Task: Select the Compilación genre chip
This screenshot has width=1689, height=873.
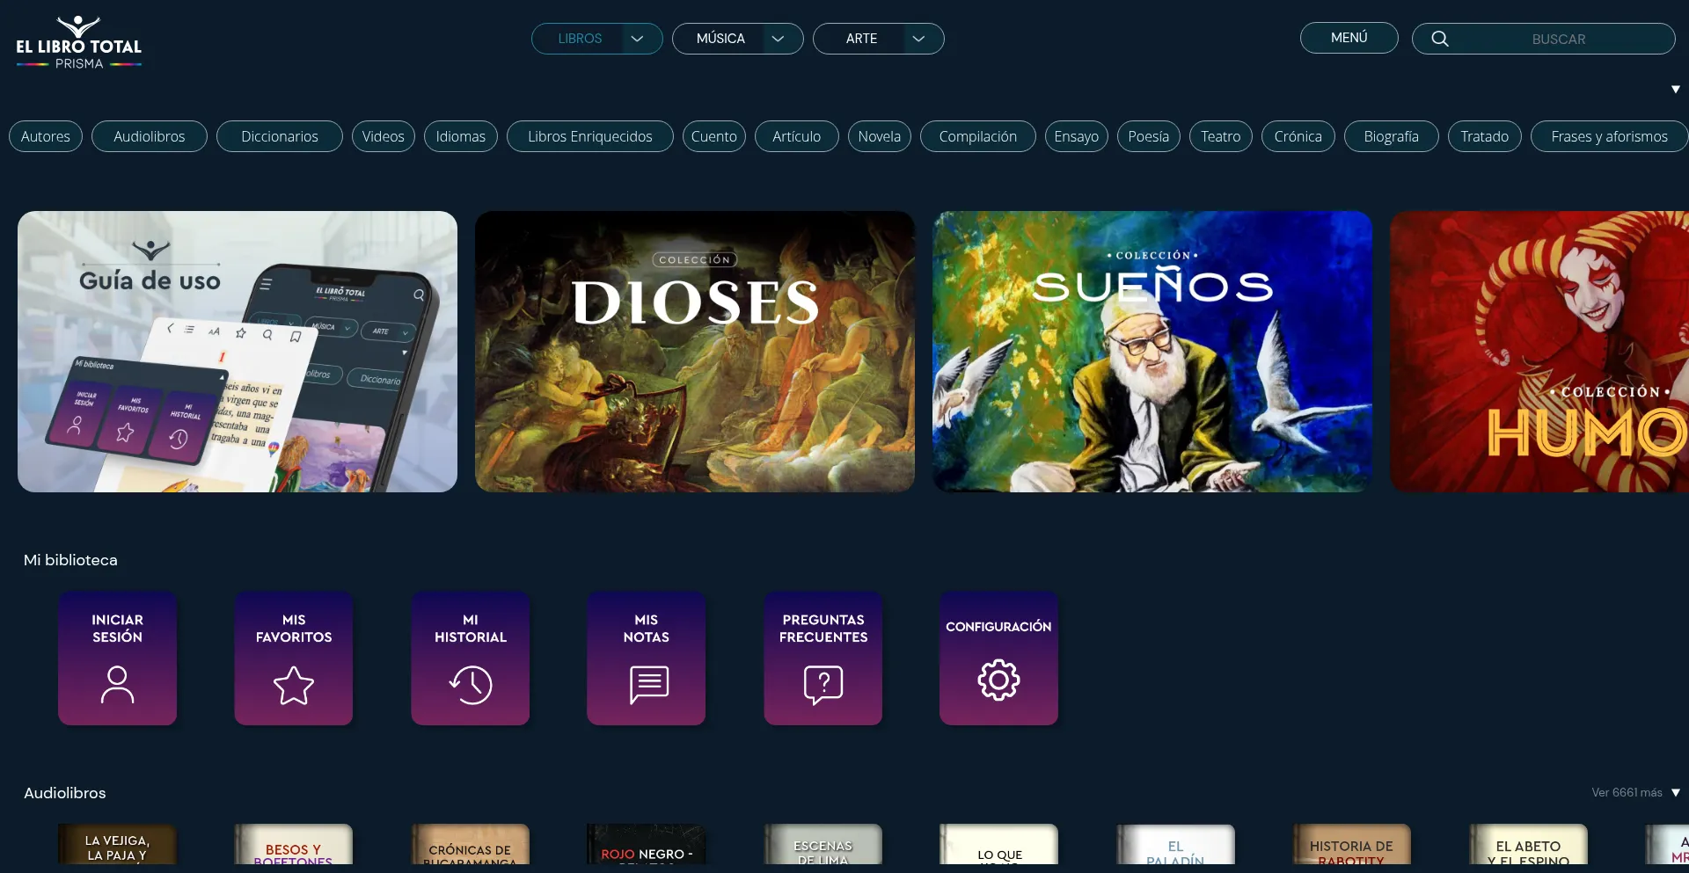Action: [978, 136]
